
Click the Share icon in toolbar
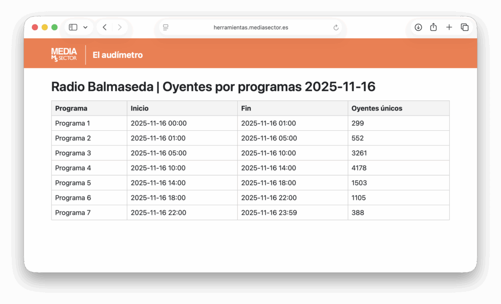pos(433,27)
